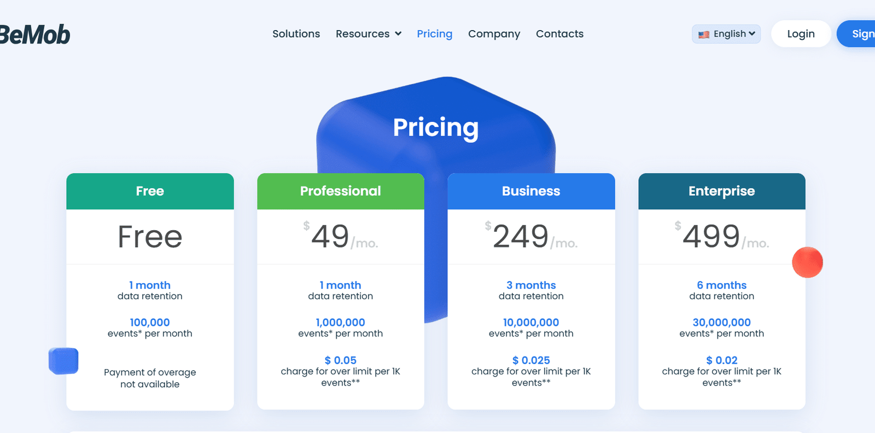
Task: Click the US flag icon
Action: click(x=704, y=34)
